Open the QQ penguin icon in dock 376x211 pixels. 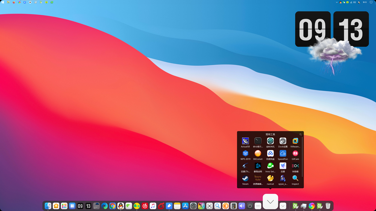click(x=121, y=206)
